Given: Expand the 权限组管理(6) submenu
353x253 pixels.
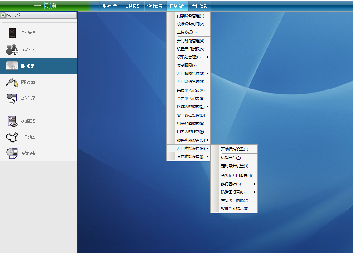Looking at the screenshot, I should pos(191,57).
